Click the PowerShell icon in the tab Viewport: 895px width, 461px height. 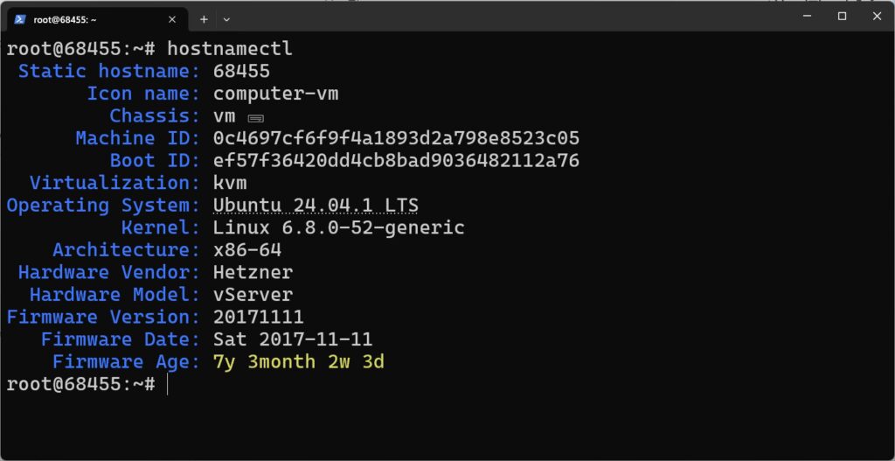19,18
